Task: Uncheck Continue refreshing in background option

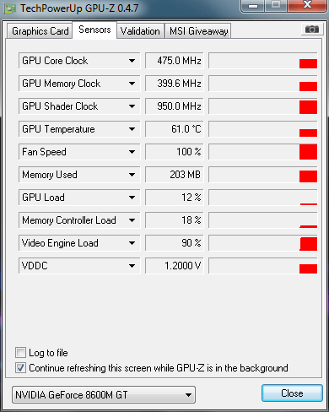Action: pyautogui.click(x=20, y=368)
